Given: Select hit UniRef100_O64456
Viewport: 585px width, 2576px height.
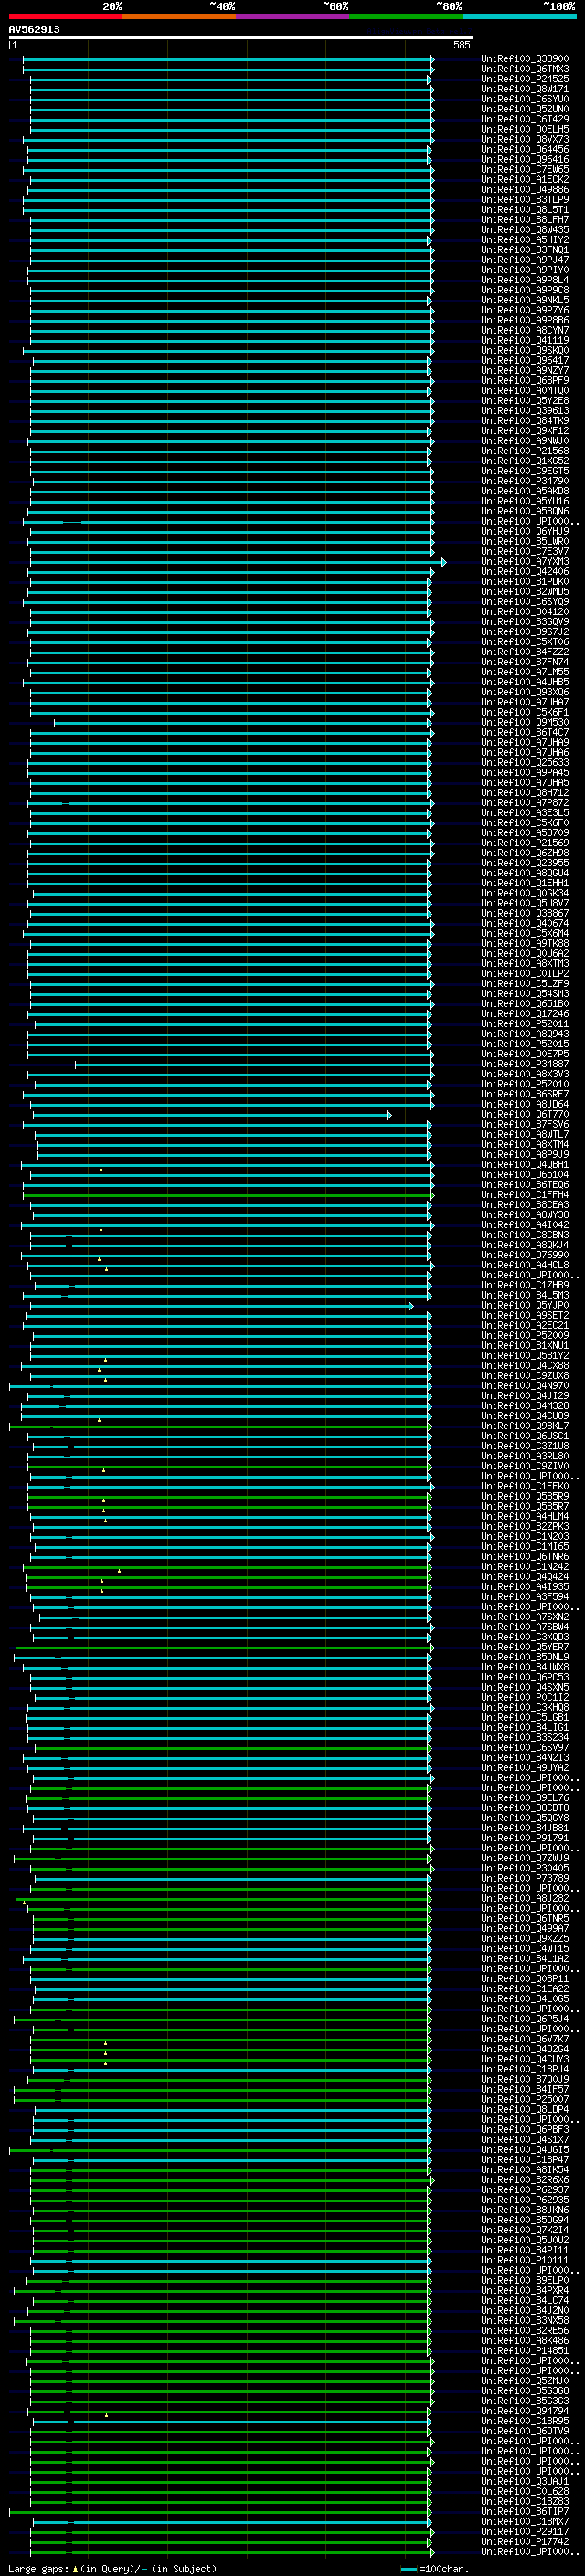Looking at the screenshot, I should tap(525, 150).
